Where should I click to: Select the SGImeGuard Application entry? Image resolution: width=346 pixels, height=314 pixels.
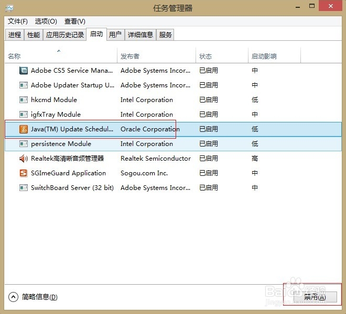click(x=68, y=173)
